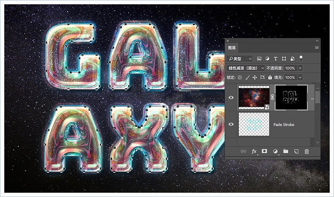Viewport: 334px width, 197px height.
Task: Click the add layer style fx icon
Action: (254, 151)
